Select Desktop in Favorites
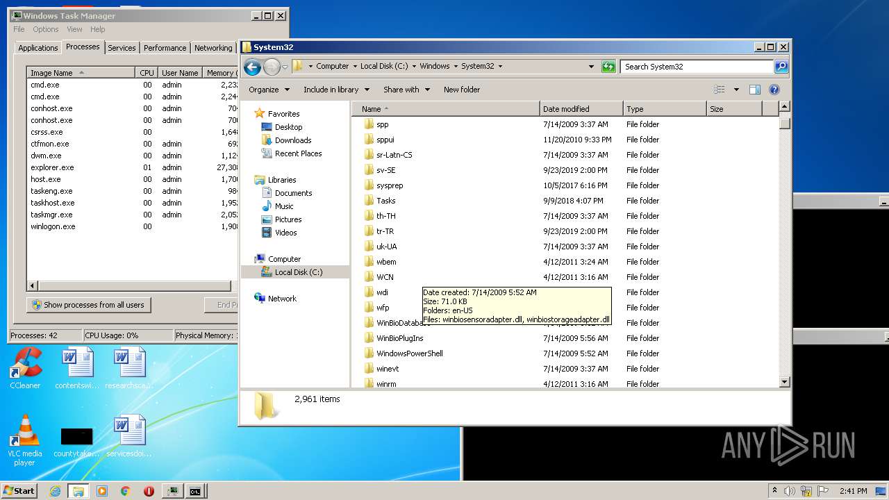Viewport: 889px width, 500px height. pyautogui.click(x=288, y=127)
